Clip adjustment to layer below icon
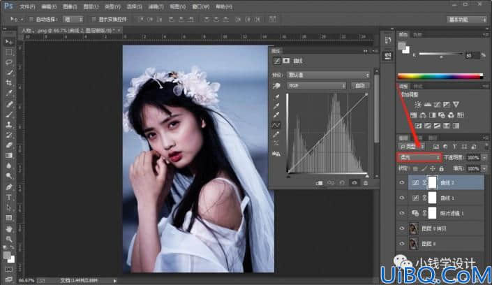Image resolution: width=492 pixels, height=285 pixels. pos(319,183)
